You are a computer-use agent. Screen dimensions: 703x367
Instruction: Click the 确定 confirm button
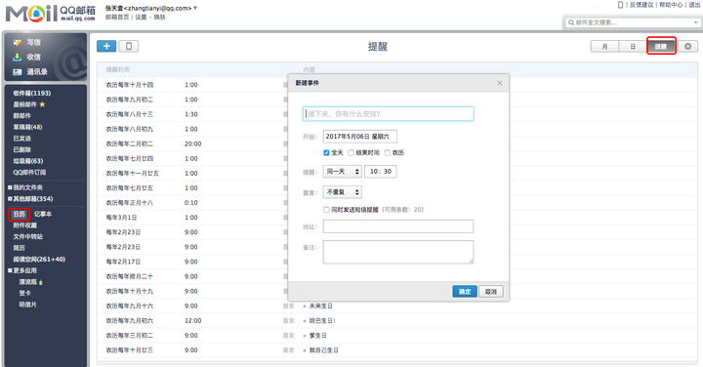pyautogui.click(x=465, y=292)
